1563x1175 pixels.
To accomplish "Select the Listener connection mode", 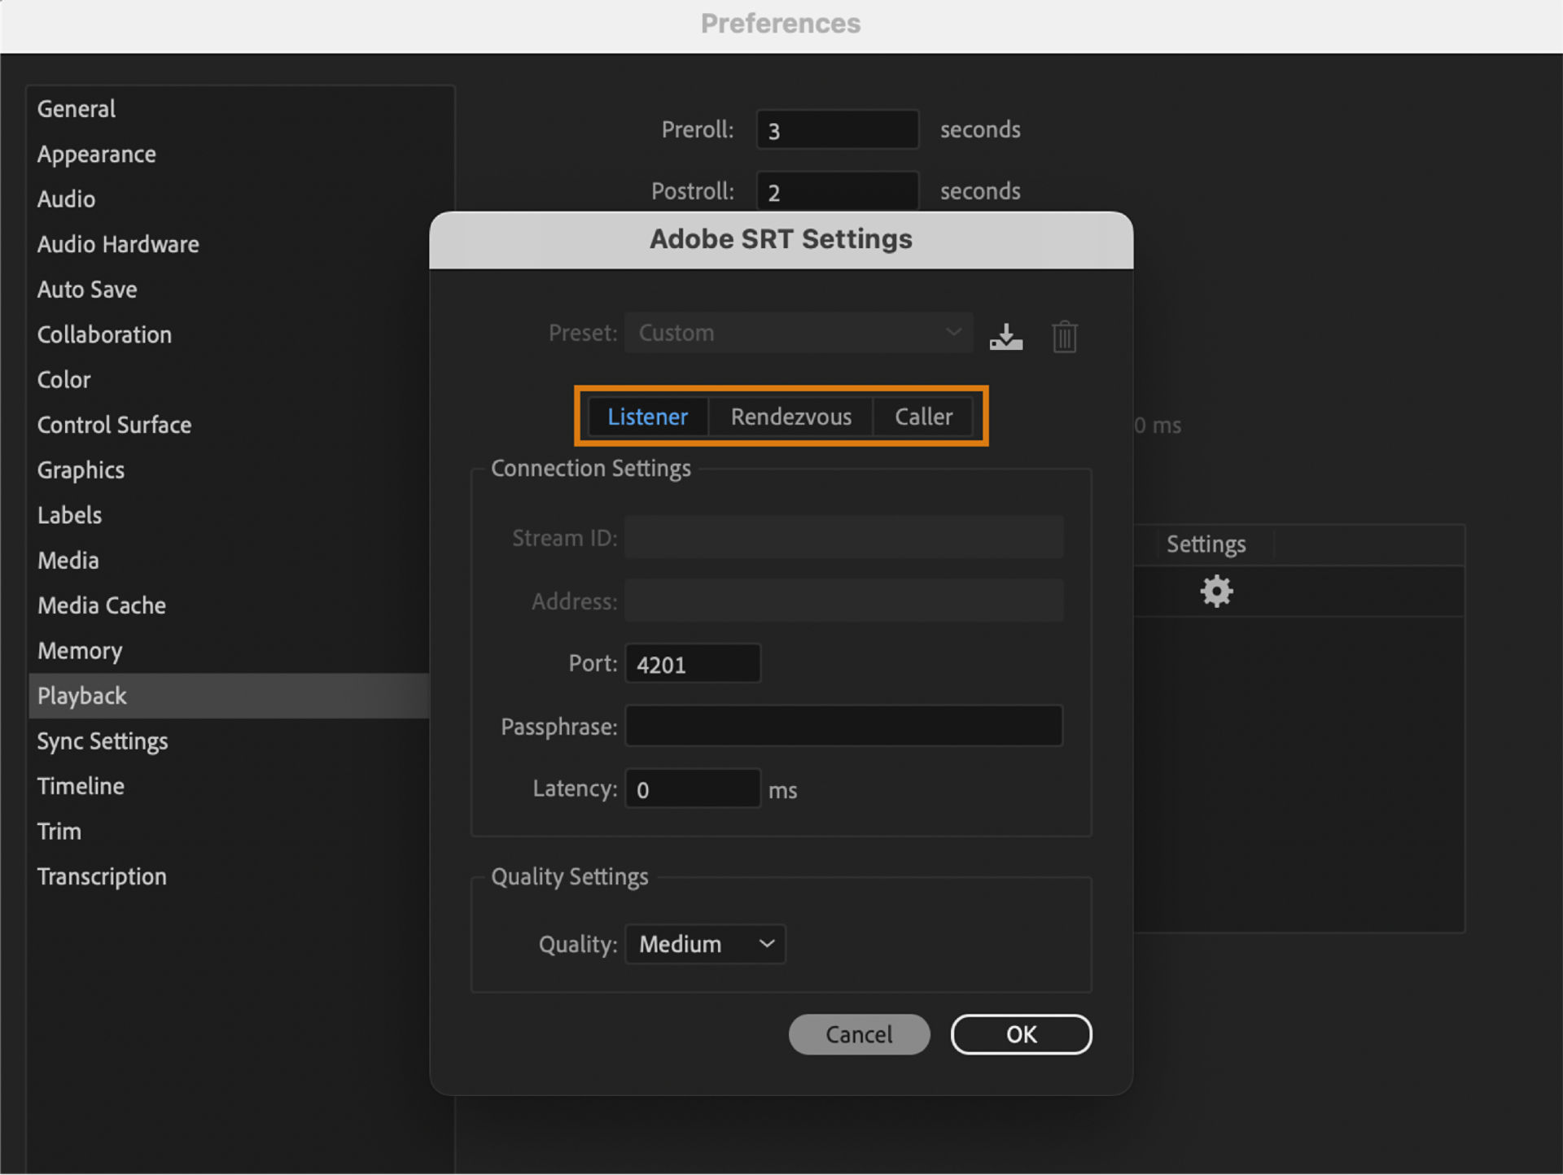I will (x=647, y=416).
